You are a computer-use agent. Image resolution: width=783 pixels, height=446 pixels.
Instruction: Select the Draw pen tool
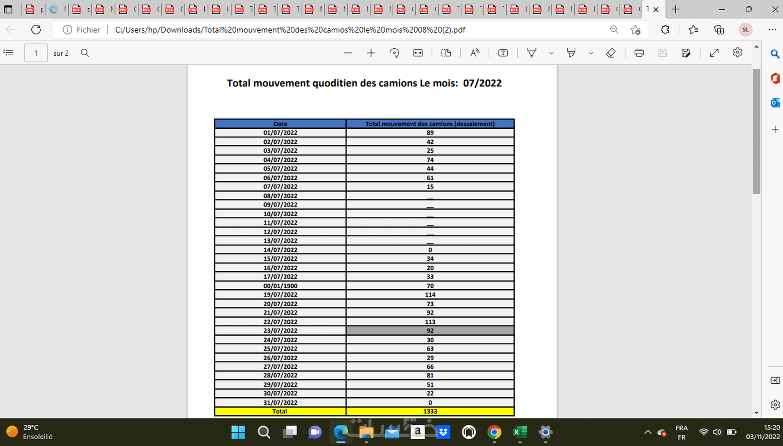(532, 53)
